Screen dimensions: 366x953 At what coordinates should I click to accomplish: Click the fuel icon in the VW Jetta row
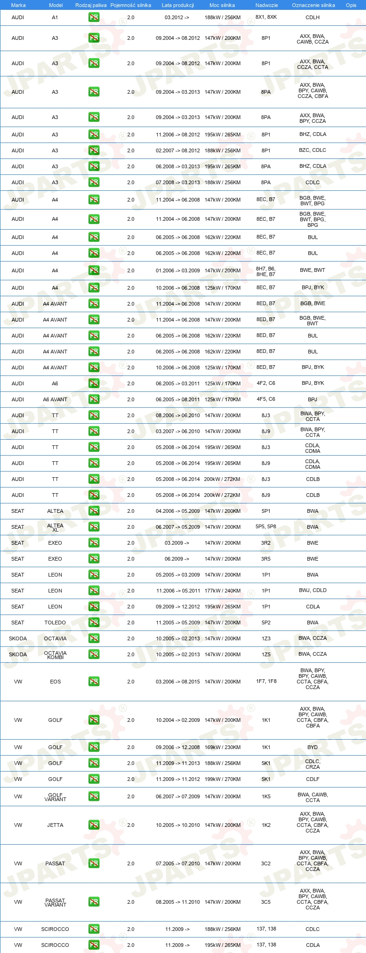coord(94,825)
